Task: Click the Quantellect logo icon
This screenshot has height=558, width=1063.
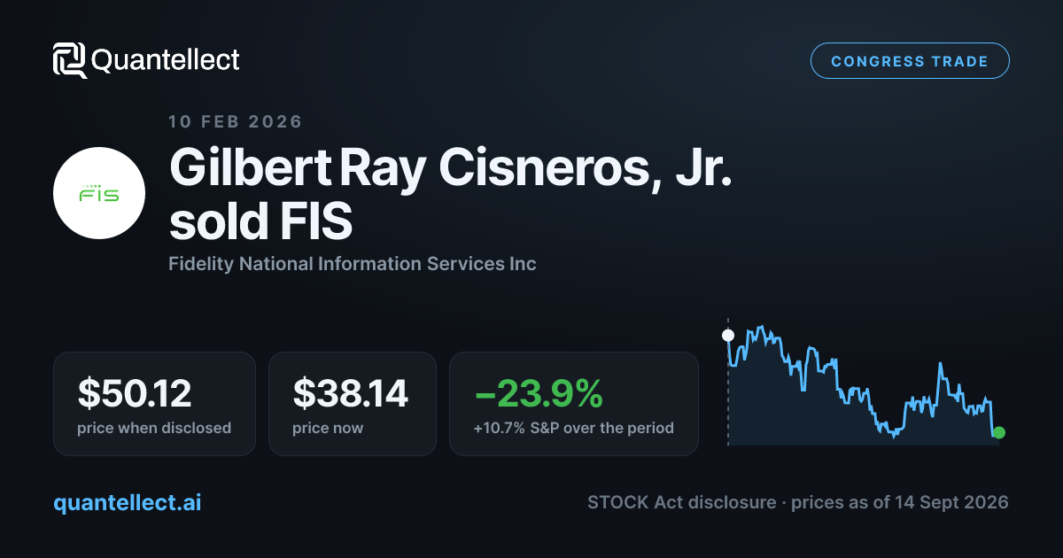Action: (70, 60)
